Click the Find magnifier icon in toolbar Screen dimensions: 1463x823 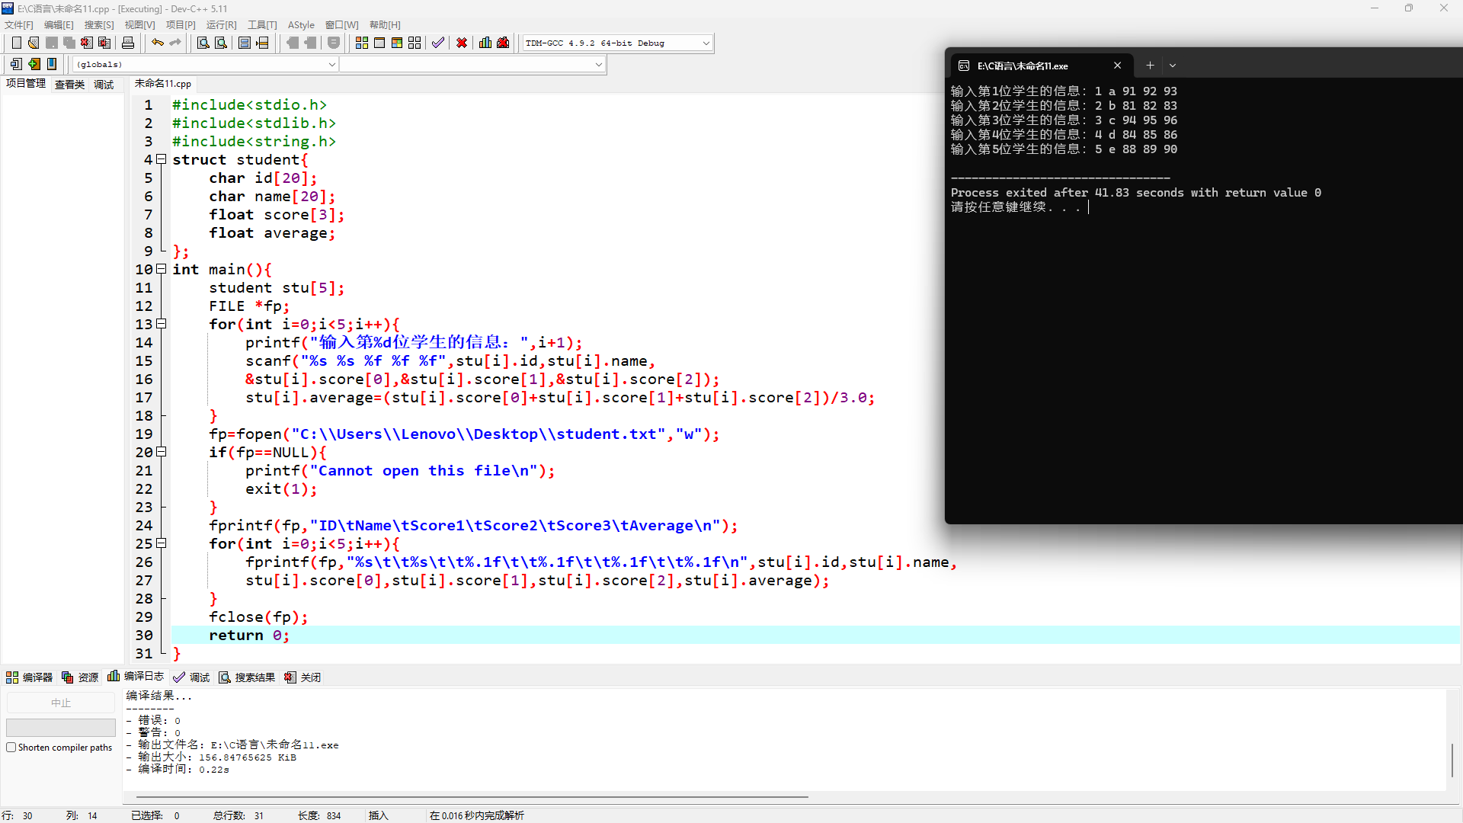203,43
